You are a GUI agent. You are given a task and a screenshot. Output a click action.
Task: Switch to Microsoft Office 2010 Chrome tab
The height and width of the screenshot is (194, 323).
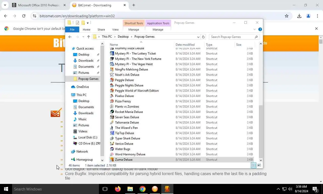[39, 5]
